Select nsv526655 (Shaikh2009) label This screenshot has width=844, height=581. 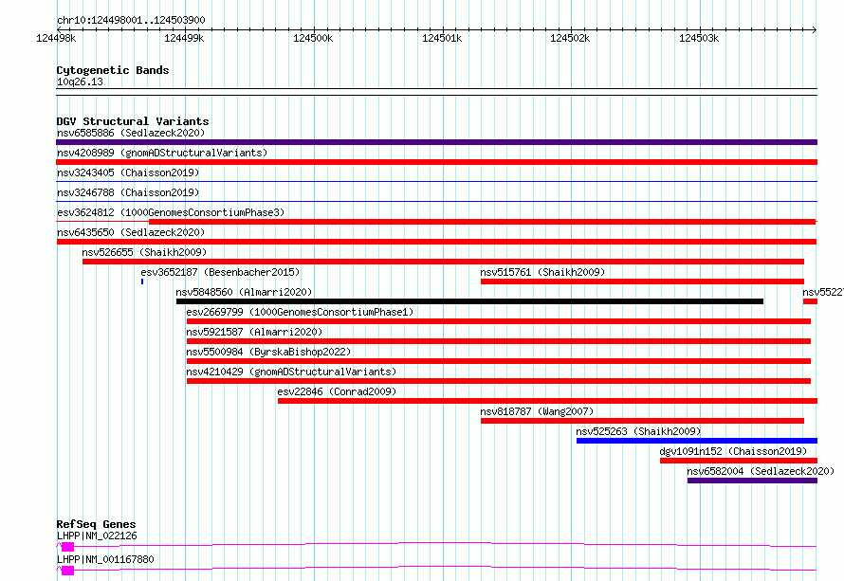(x=144, y=252)
